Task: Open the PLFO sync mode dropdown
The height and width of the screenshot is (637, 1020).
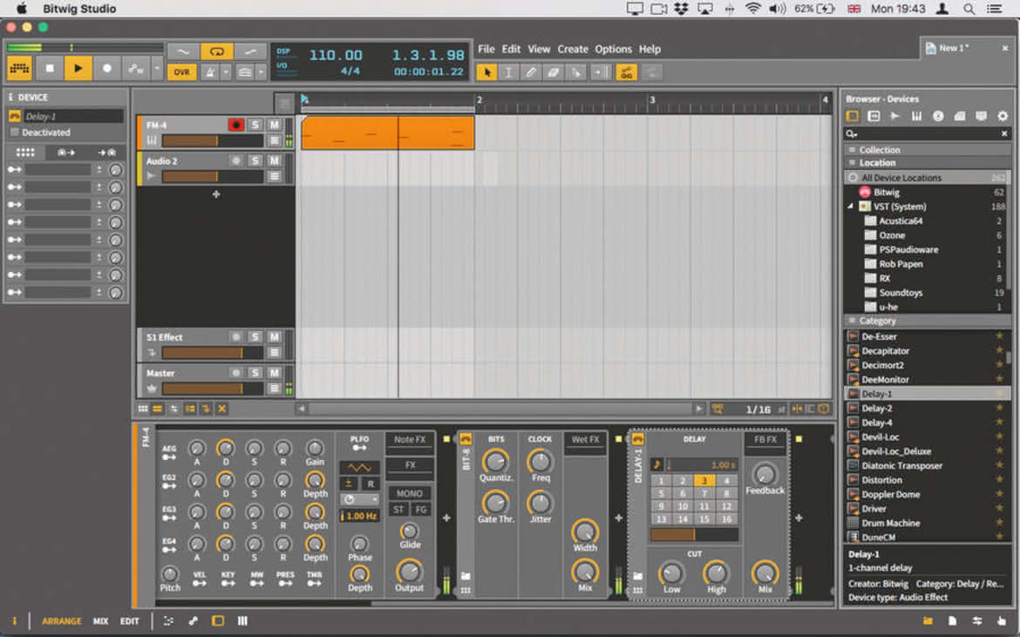Action: (360, 499)
